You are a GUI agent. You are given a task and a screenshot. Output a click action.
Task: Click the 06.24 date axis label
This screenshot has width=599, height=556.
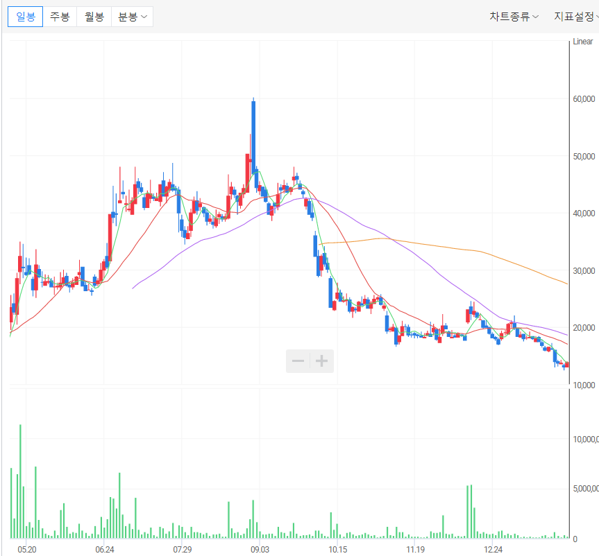105,550
